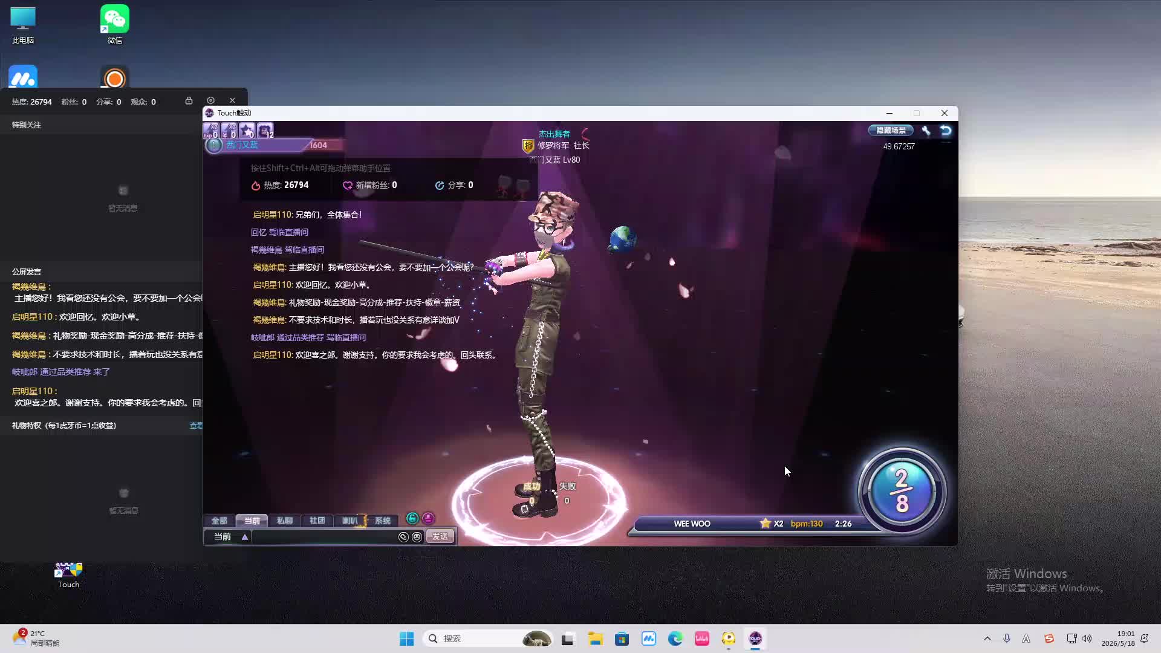Image resolution: width=1161 pixels, height=653 pixels.
Task: Click the 隐藏场景 hide-scene button
Action: point(891,130)
